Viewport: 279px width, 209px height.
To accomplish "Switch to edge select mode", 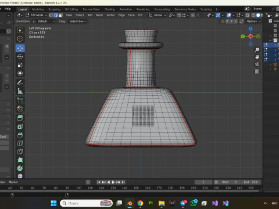I will point(56,15).
